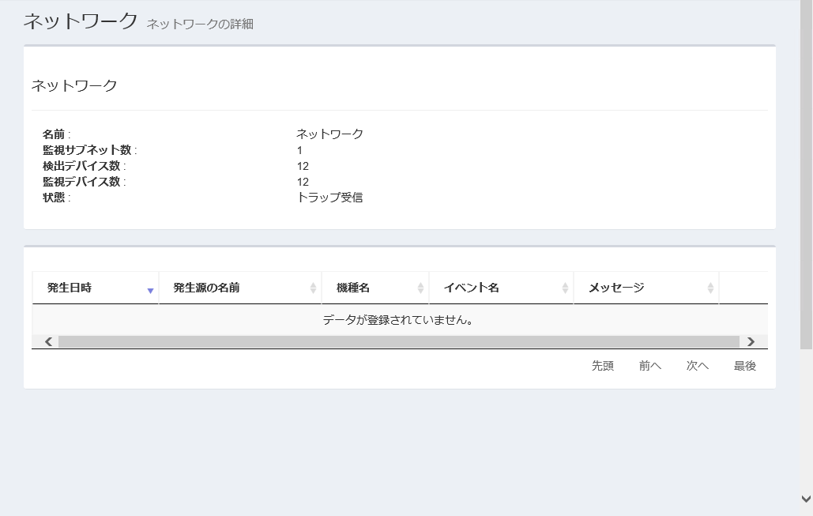The height and width of the screenshot is (516, 813).
Task: Click the sort arrows icon beside イベント名
Action: (x=565, y=288)
